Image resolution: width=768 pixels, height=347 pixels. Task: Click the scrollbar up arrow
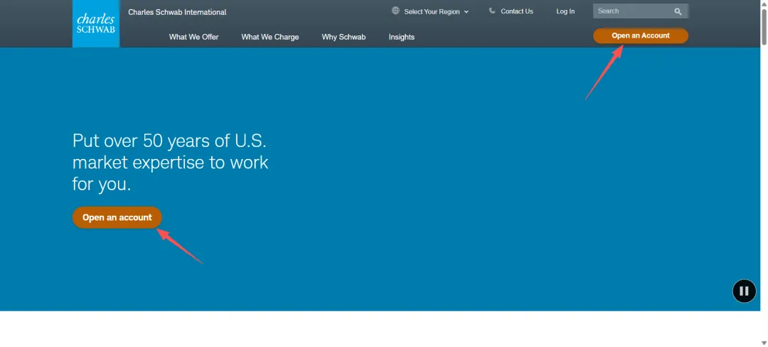[764, 4]
